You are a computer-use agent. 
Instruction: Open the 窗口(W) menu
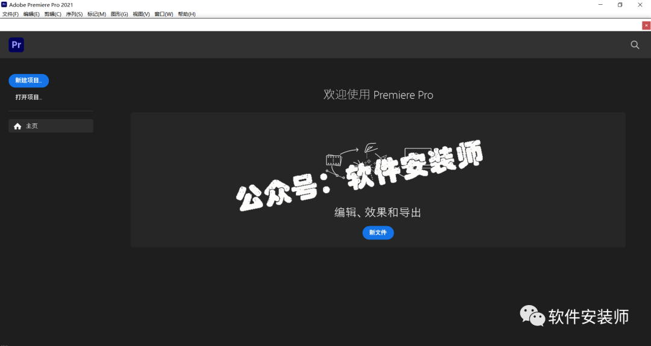(163, 14)
